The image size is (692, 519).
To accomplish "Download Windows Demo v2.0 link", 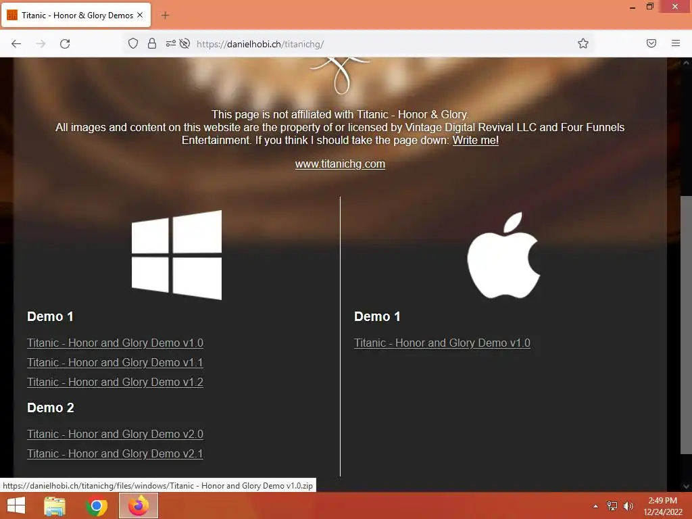I will [x=115, y=435].
